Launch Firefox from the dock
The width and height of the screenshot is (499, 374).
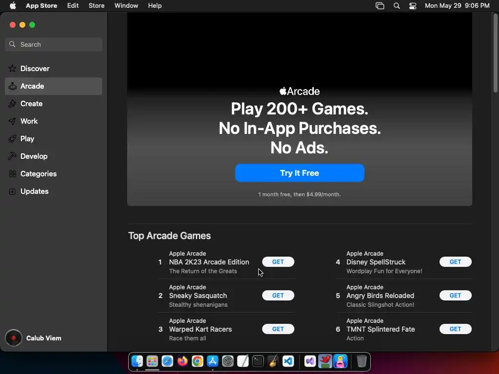point(182,361)
